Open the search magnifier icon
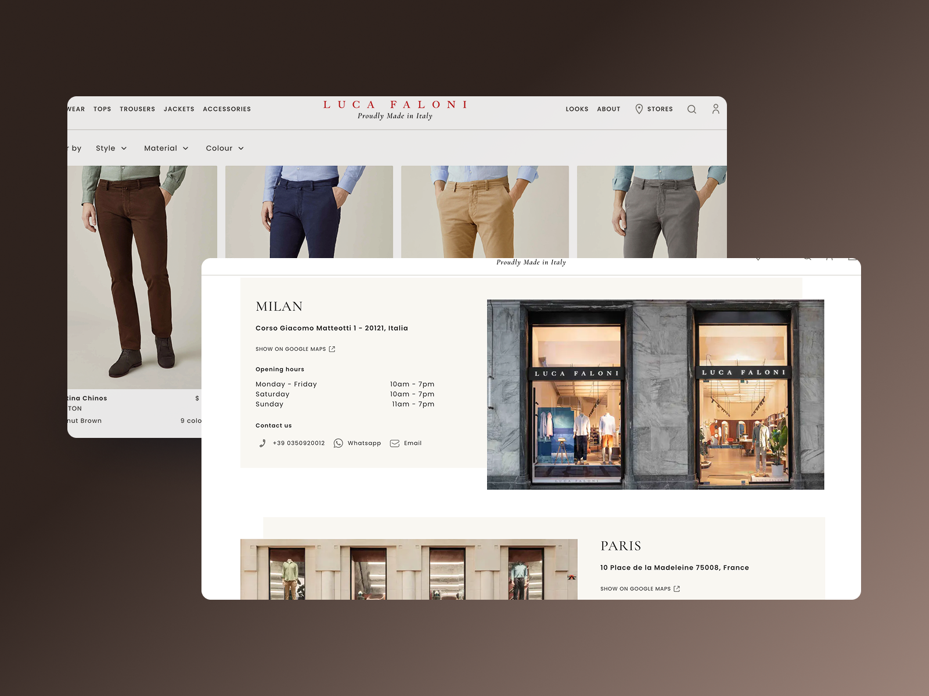 (x=692, y=109)
